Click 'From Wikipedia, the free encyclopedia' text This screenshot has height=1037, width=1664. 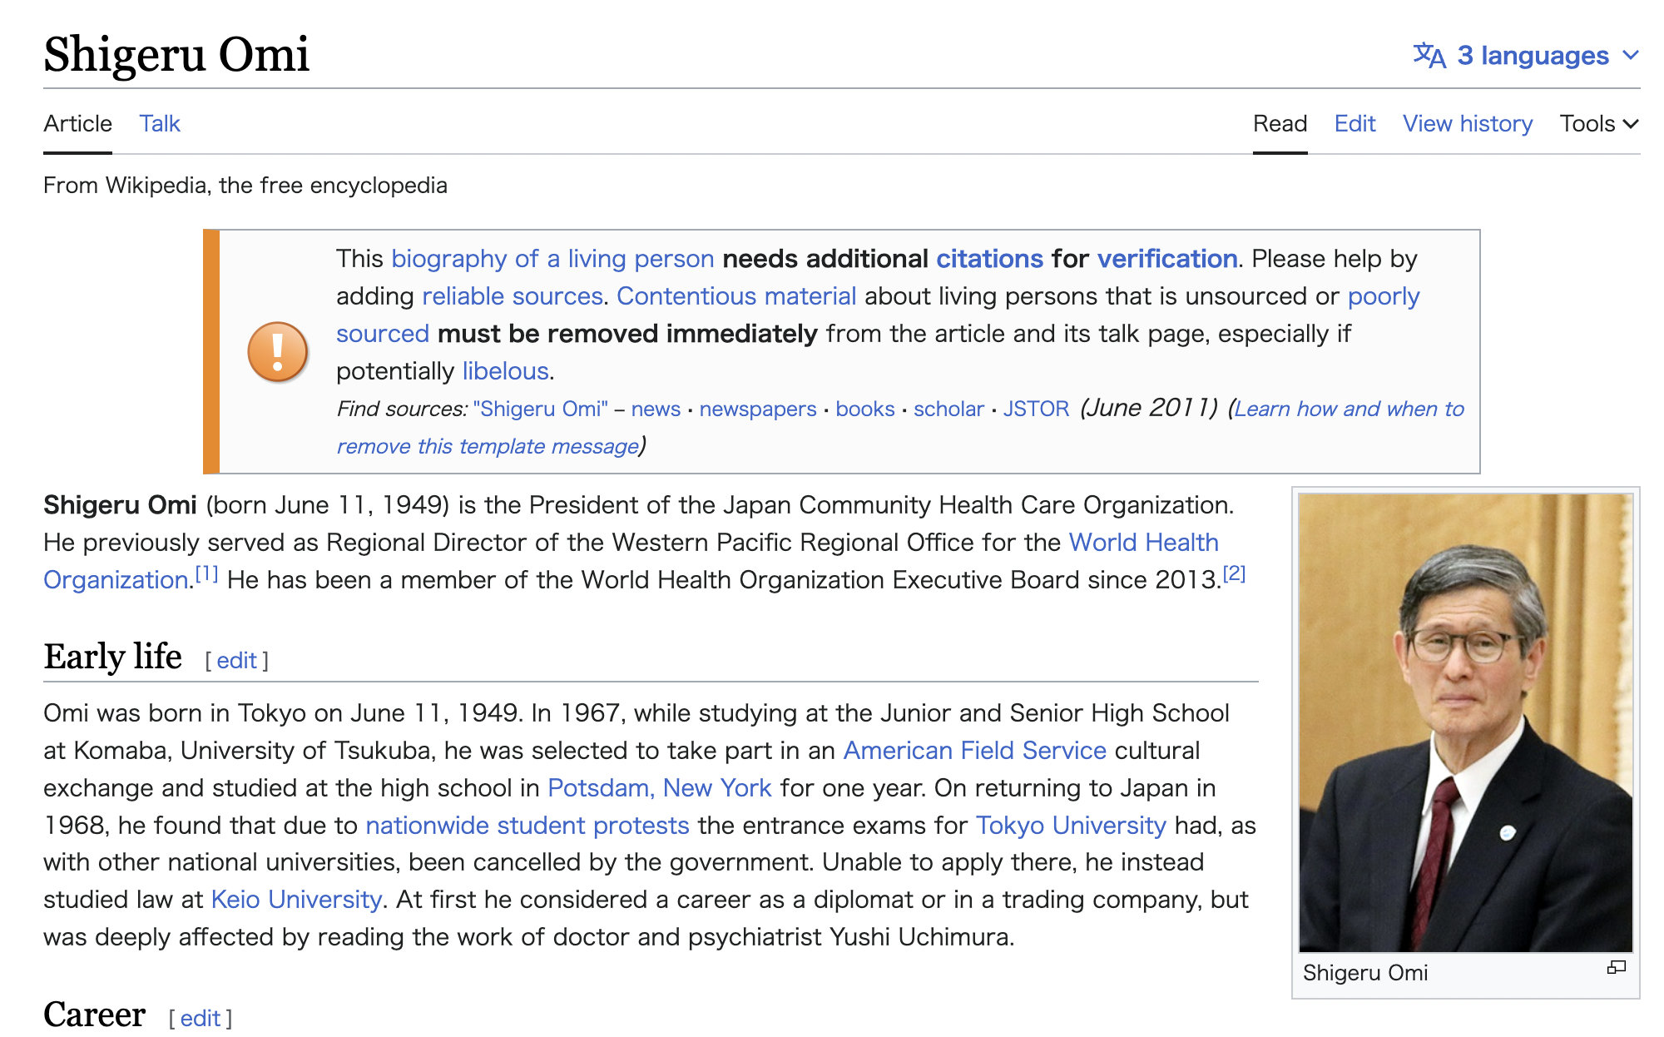click(245, 186)
